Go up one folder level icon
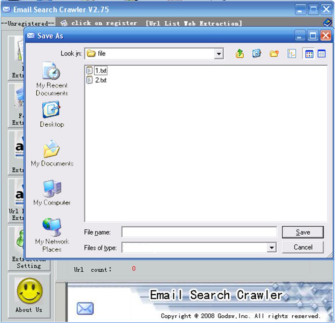The height and width of the screenshot is (323, 335). coord(240,54)
